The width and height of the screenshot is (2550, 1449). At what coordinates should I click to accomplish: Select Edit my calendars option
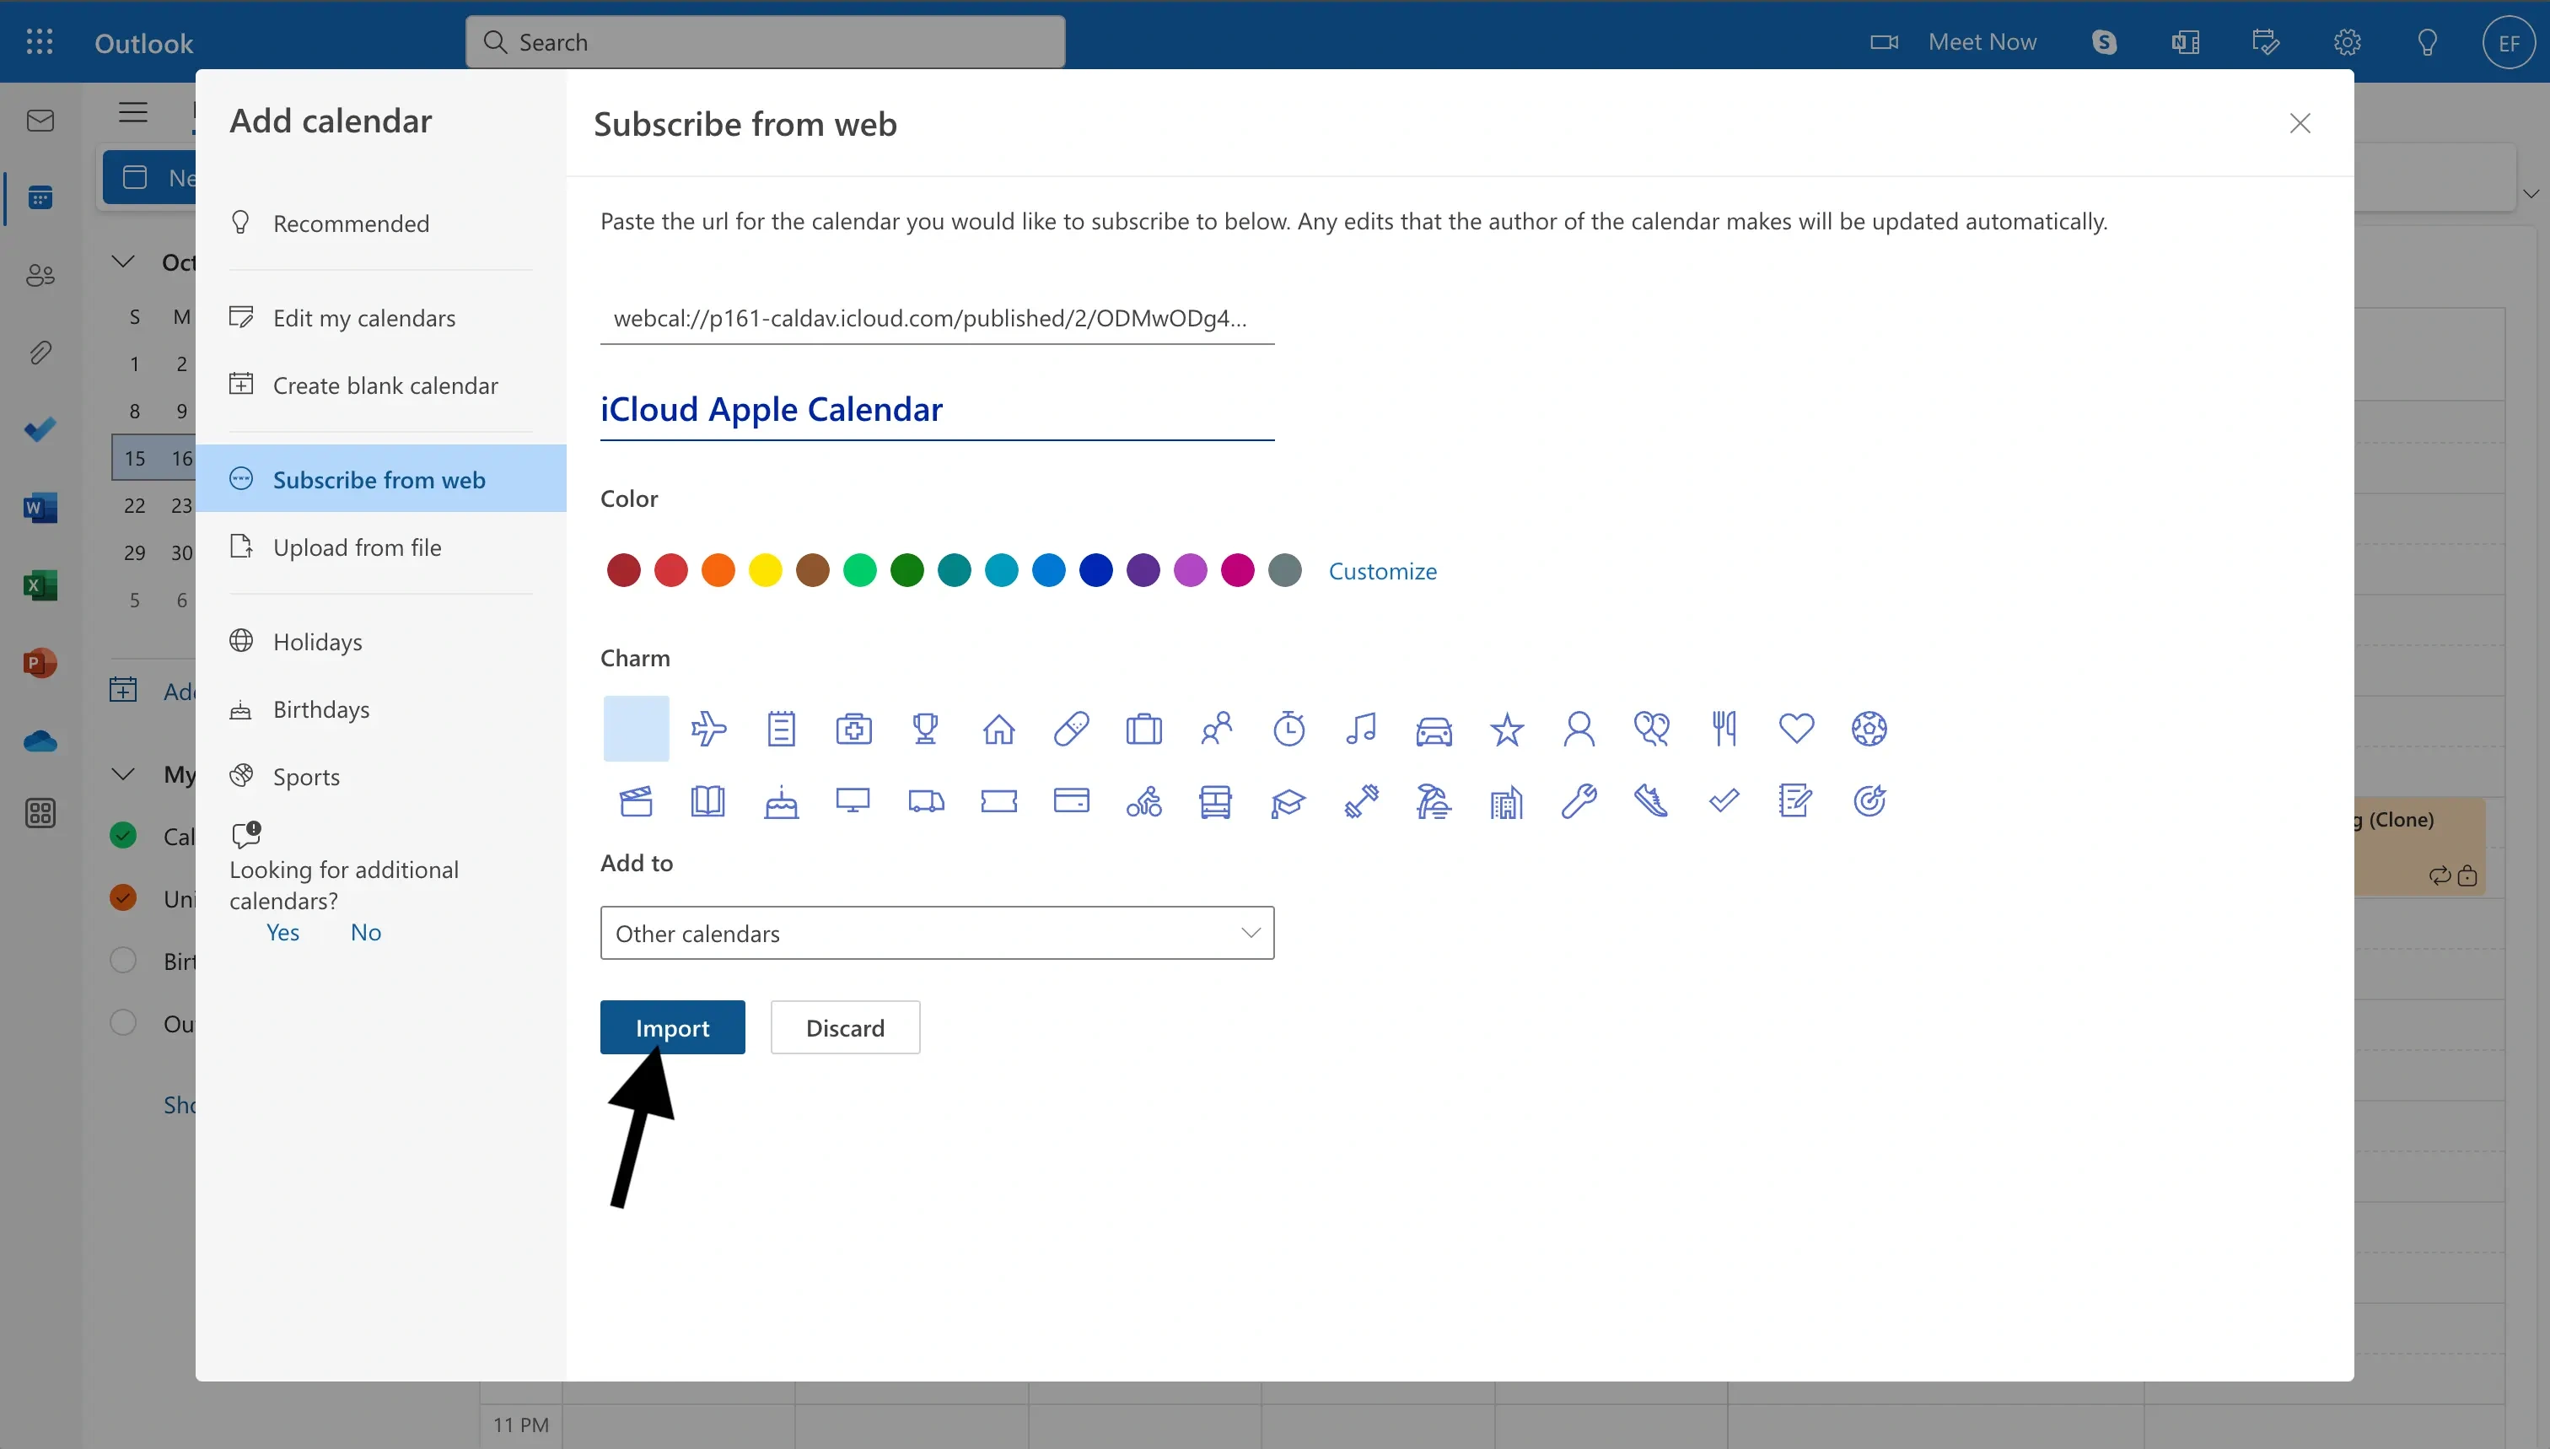[364, 317]
